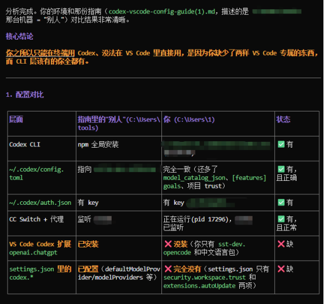Click the underlined text 你之所以只能在终端用
The image size is (324, 304).
point(40,53)
